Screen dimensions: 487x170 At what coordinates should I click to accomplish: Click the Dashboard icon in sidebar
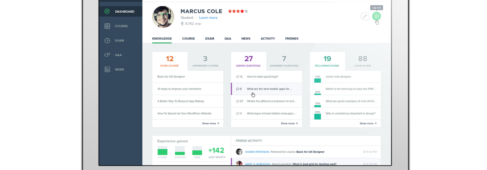(107, 12)
